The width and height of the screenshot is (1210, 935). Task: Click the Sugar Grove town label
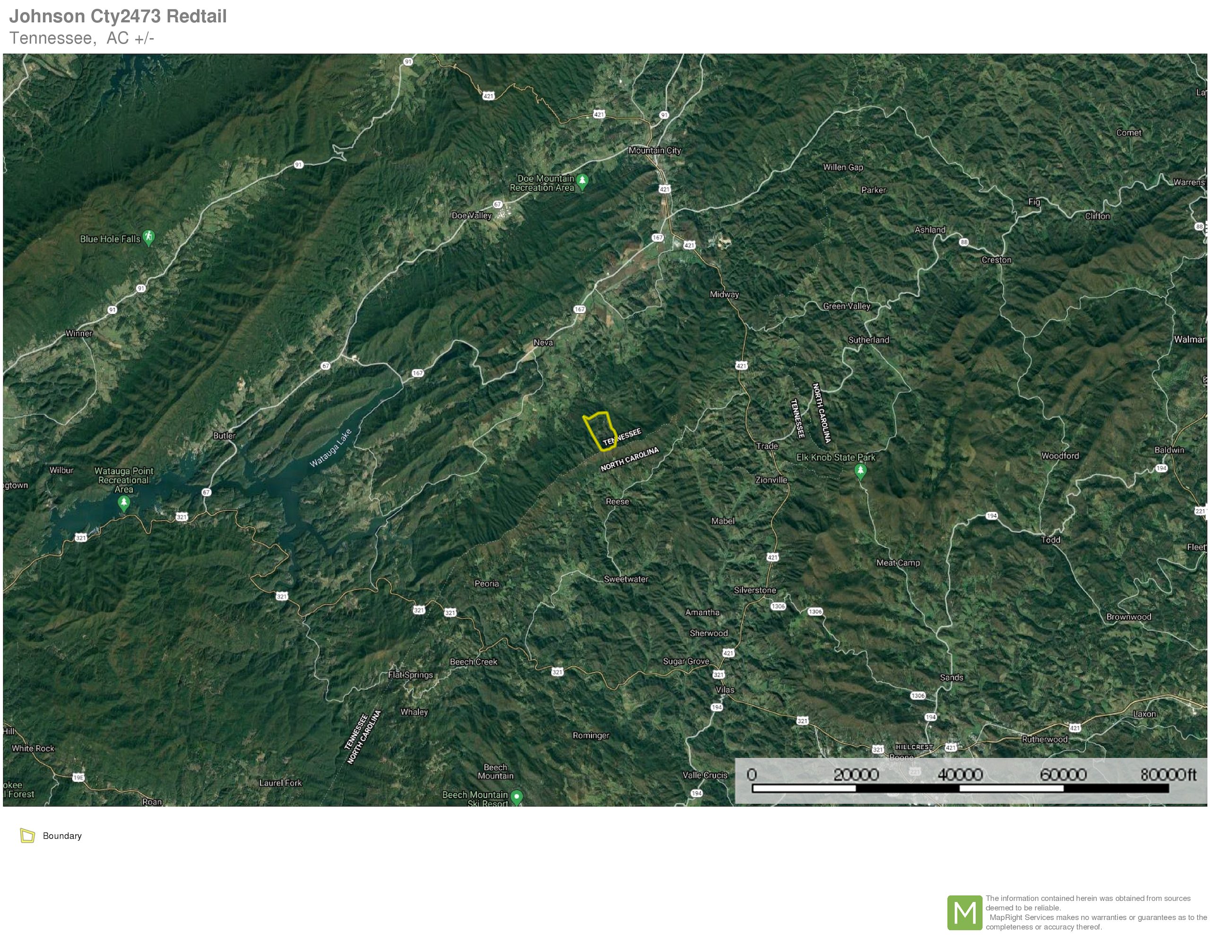(x=686, y=661)
